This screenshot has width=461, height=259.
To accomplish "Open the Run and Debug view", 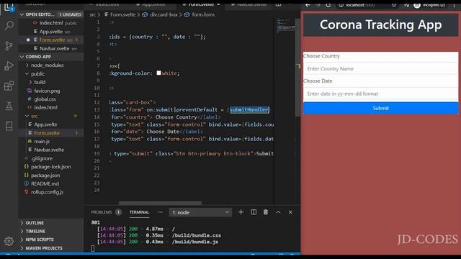I will click(9, 65).
